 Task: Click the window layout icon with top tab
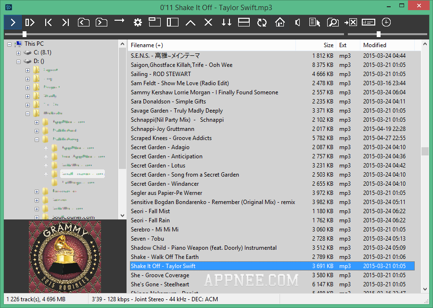click(154, 22)
